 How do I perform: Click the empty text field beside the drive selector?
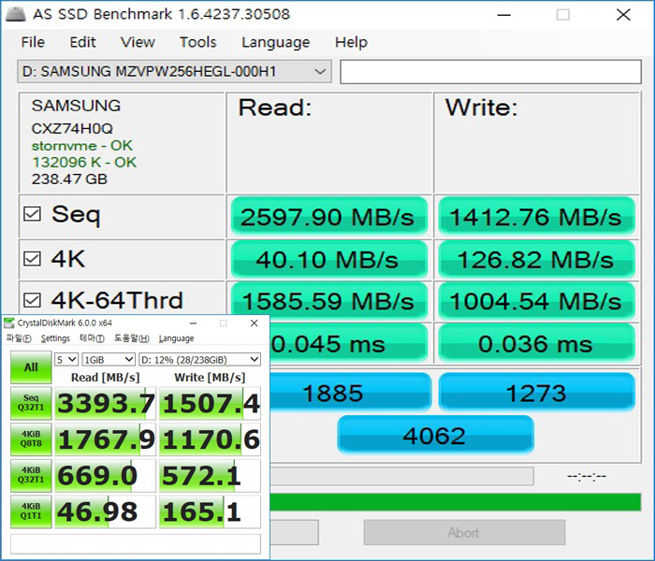(x=490, y=72)
